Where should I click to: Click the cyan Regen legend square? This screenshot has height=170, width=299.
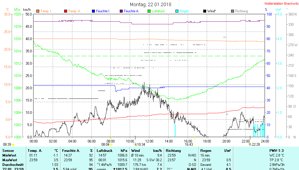point(177,11)
